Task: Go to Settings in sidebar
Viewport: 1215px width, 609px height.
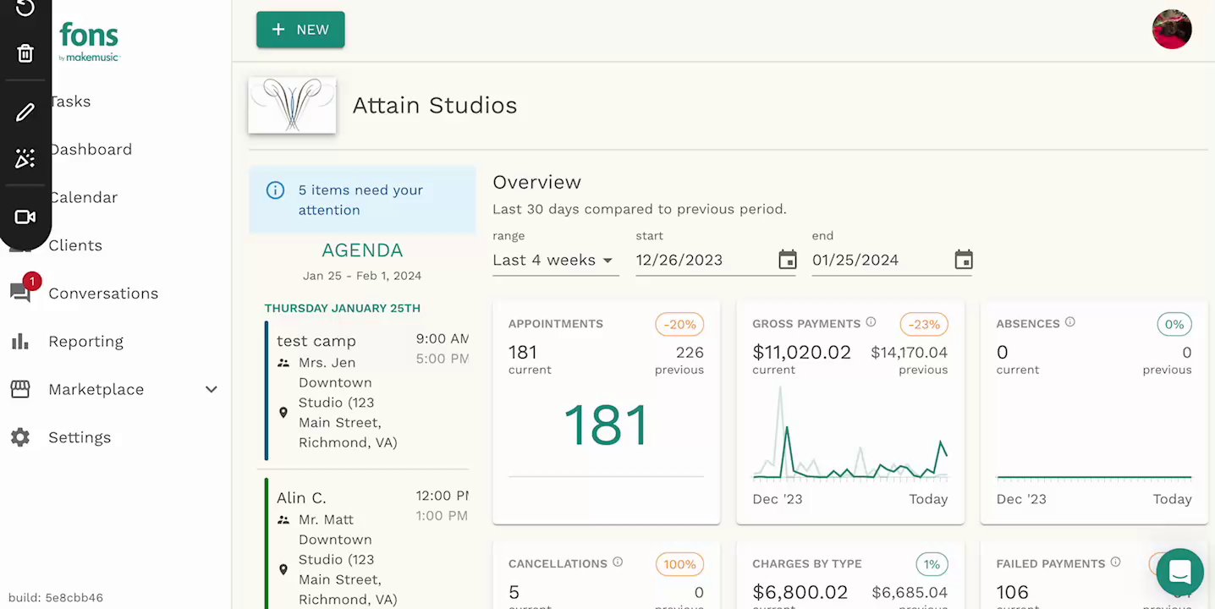Action: tap(79, 437)
